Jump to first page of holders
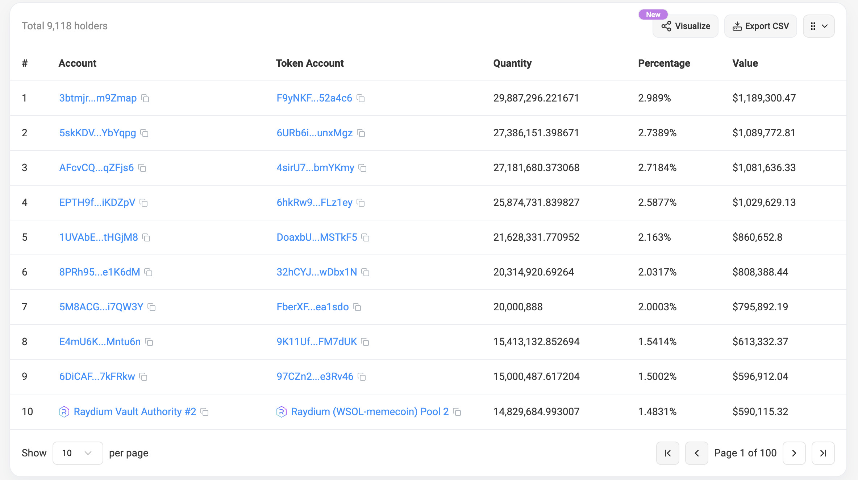Screen dimensions: 858x480 (667, 453)
